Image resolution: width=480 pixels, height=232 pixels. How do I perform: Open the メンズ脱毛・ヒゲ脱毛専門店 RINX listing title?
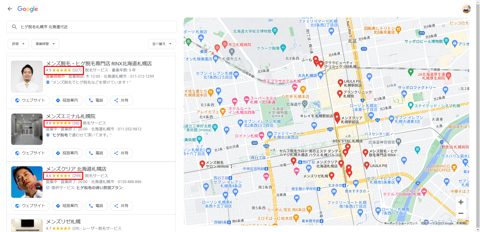tap(99, 64)
